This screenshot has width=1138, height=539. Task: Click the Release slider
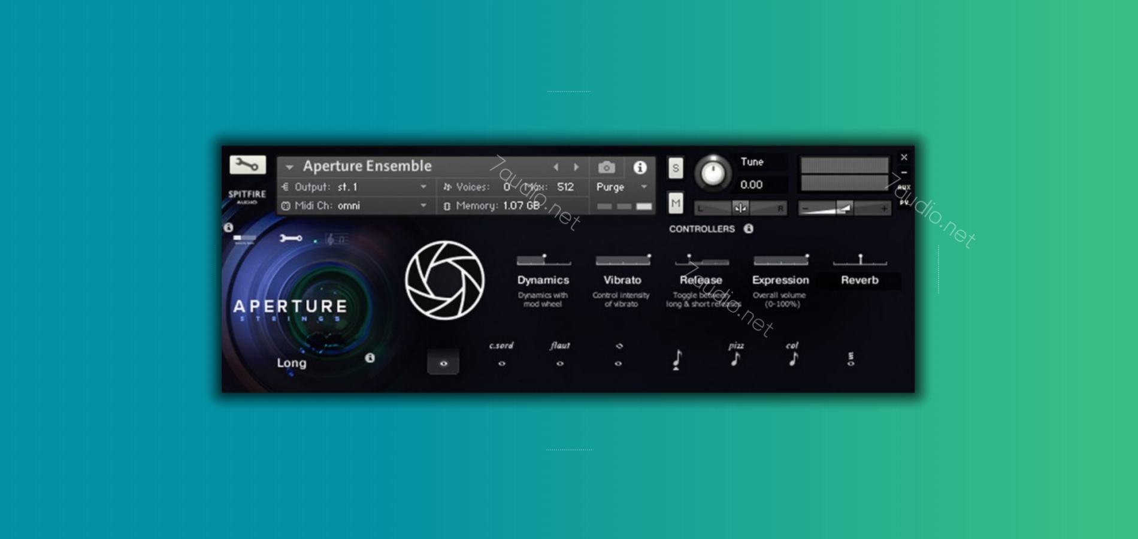click(x=702, y=260)
